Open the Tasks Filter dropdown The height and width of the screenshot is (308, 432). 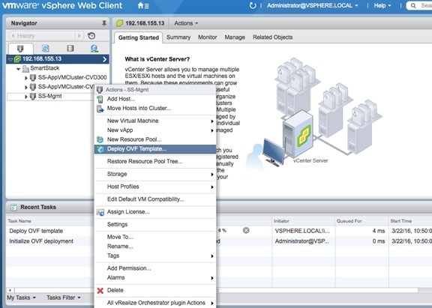click(x=63, y=298)
